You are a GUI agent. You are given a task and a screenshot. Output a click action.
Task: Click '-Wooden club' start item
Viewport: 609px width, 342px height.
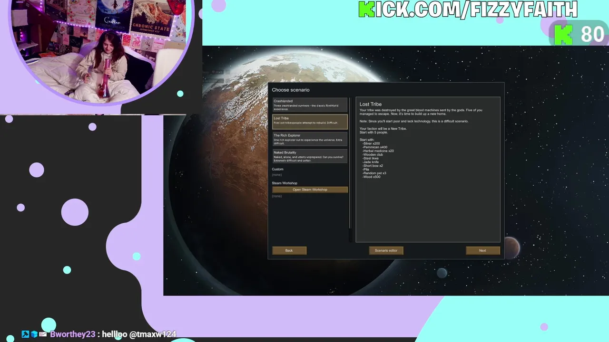[373, 154]
